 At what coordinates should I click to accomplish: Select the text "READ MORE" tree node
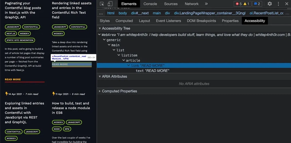pos(152,71)
